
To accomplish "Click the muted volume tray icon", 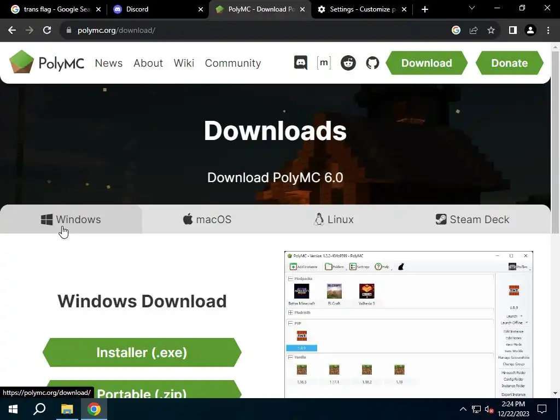I will coord(489,409).
